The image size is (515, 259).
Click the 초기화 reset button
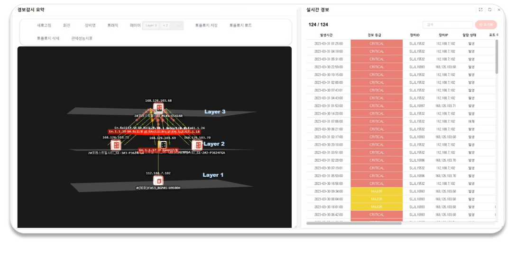(x=486, y=25)
